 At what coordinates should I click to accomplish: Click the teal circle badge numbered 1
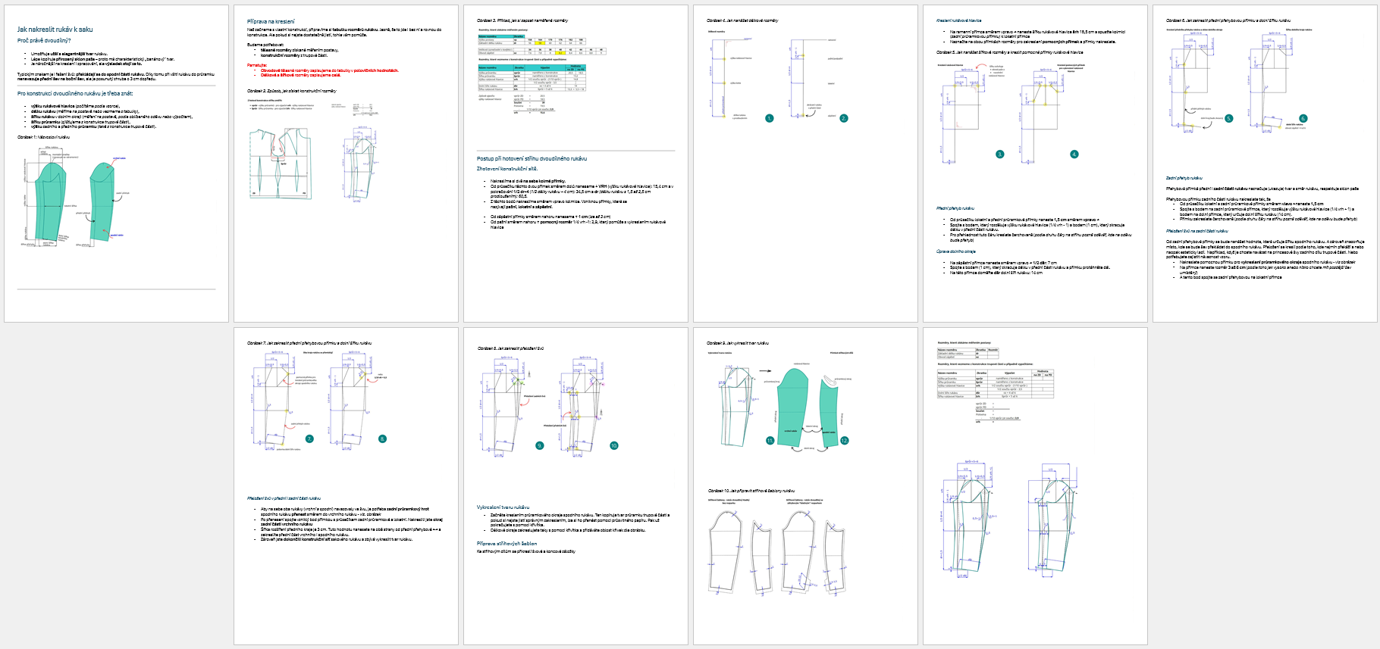click(769, 118)
